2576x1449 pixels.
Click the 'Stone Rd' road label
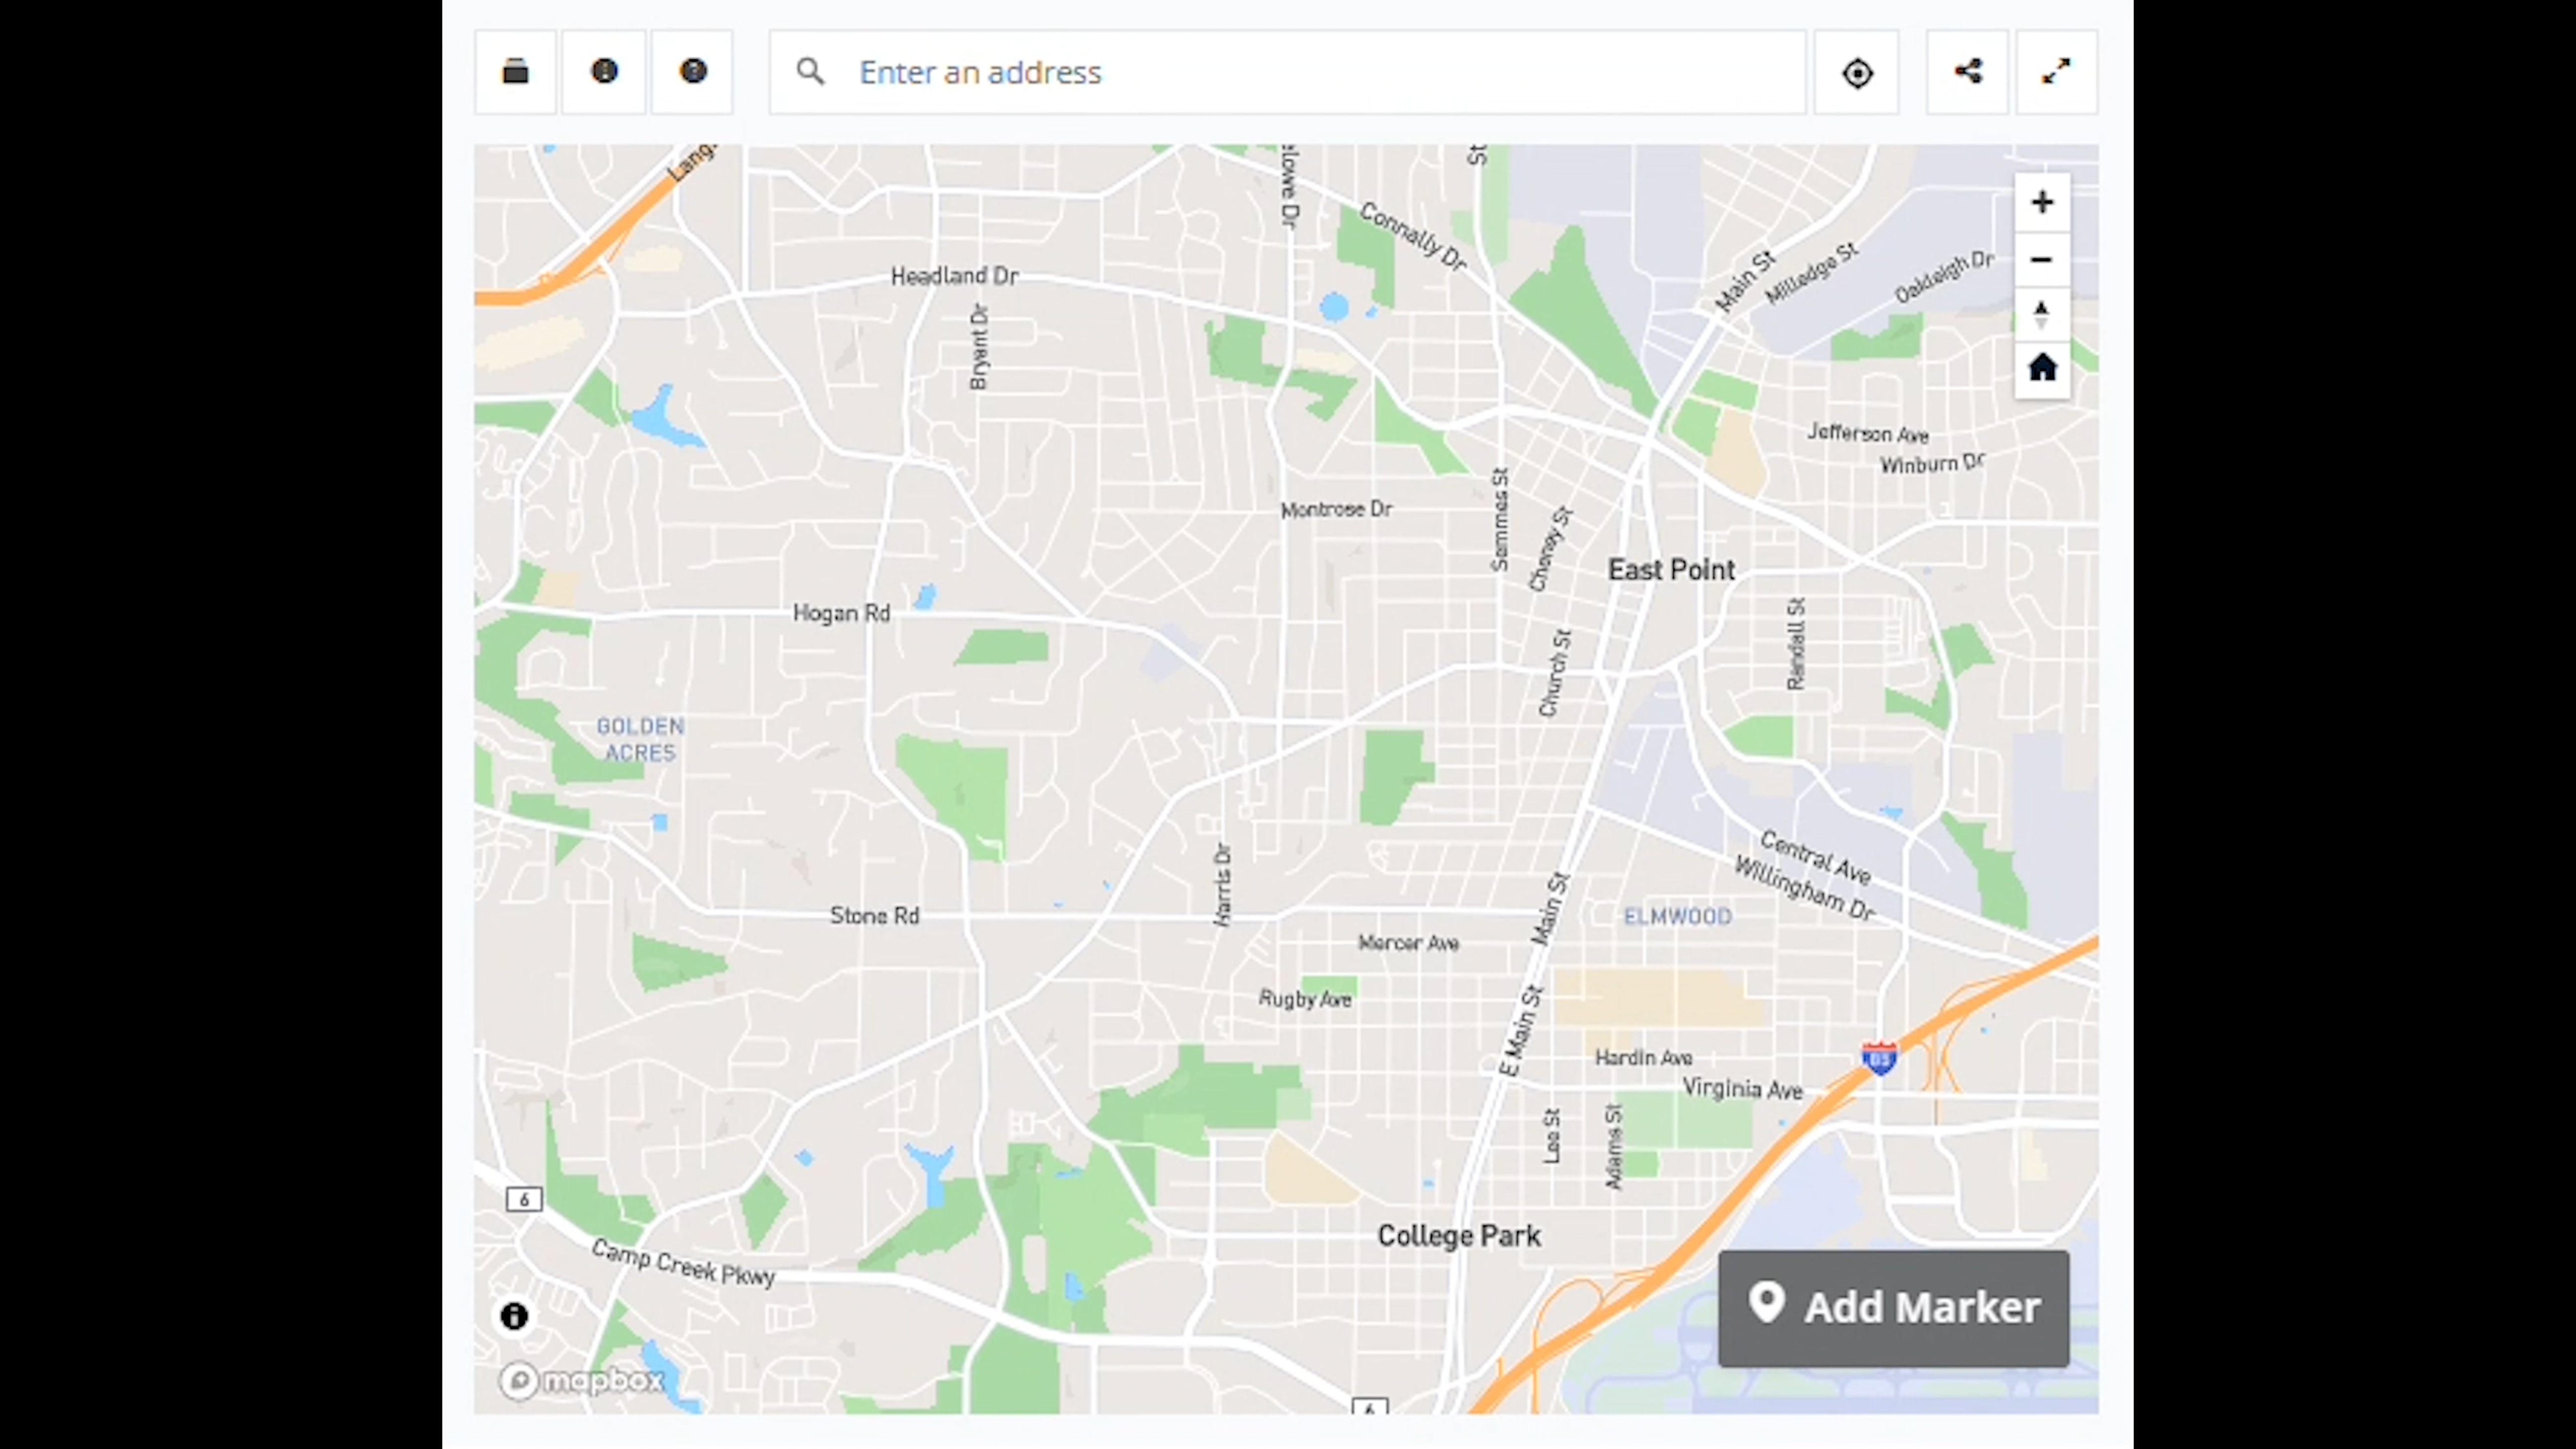[874, 916]
